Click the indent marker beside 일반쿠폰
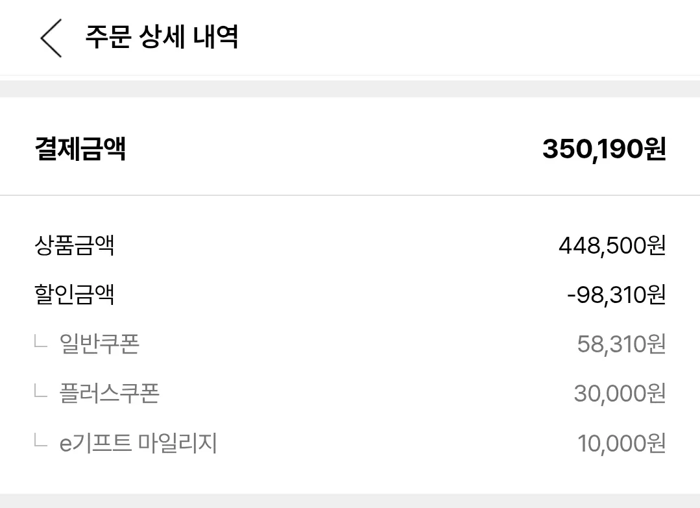This screenshot has width=700, height=508. point(41,342)
